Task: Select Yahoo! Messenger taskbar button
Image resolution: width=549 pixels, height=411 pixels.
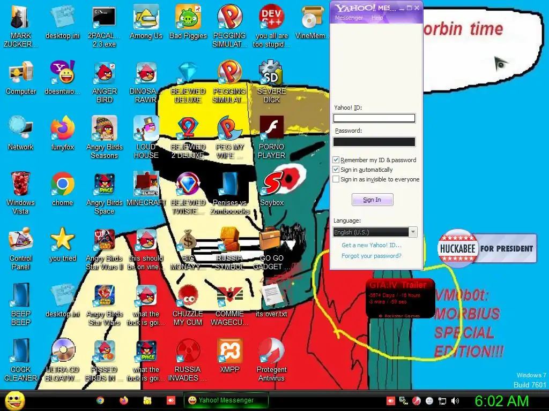Action: (226, 400)
